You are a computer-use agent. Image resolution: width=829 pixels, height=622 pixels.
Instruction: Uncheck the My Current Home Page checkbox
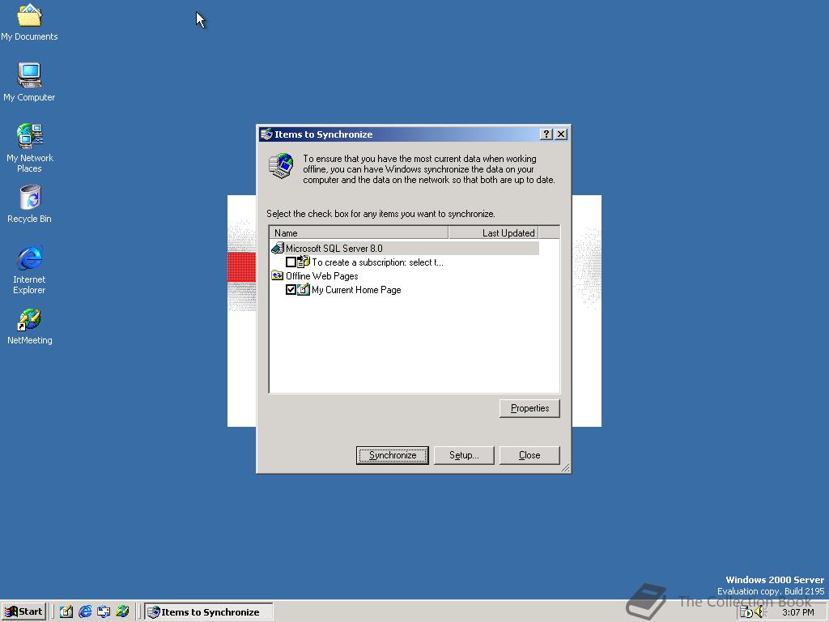291,289
